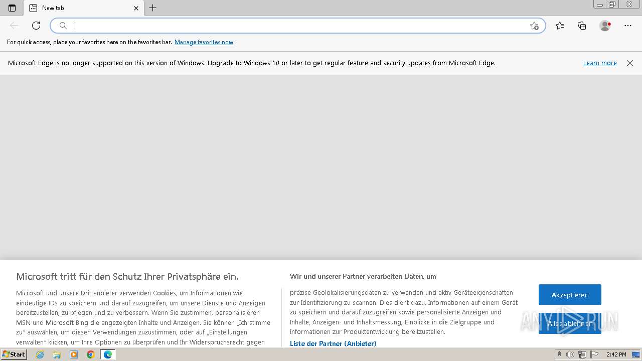
Task: Open the network tray icon
Action: point(582,354)
